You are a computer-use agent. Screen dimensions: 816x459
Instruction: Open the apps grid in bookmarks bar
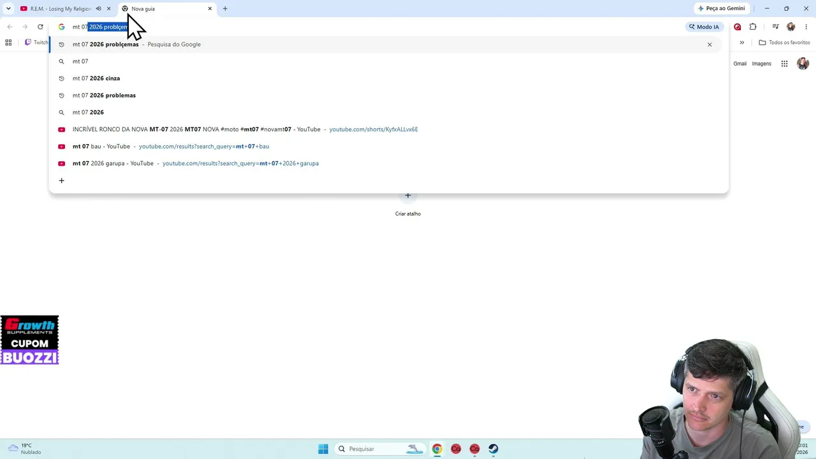tap(8, 43)
